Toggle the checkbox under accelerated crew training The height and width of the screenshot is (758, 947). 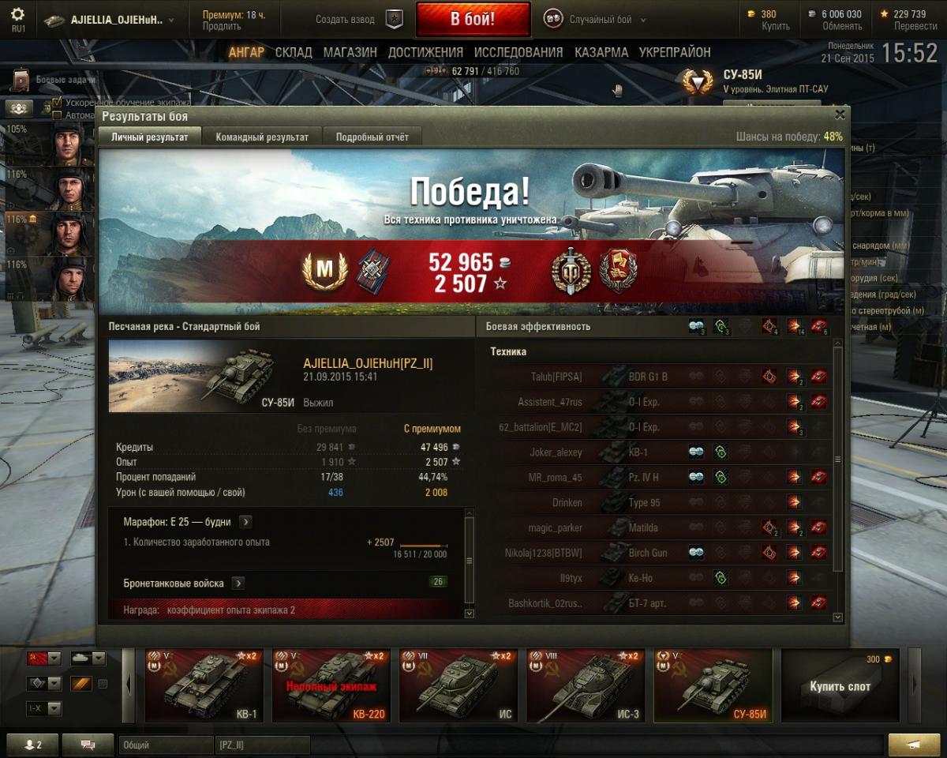pos(57,115)
